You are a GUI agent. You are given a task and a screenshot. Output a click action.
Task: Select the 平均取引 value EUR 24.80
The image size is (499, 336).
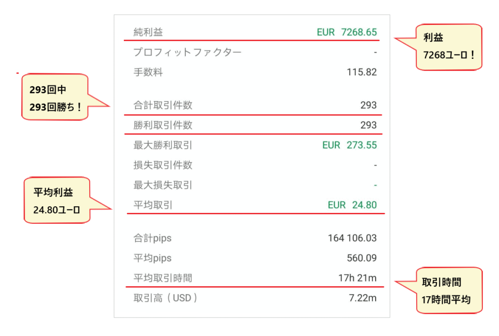click(352, 205)
